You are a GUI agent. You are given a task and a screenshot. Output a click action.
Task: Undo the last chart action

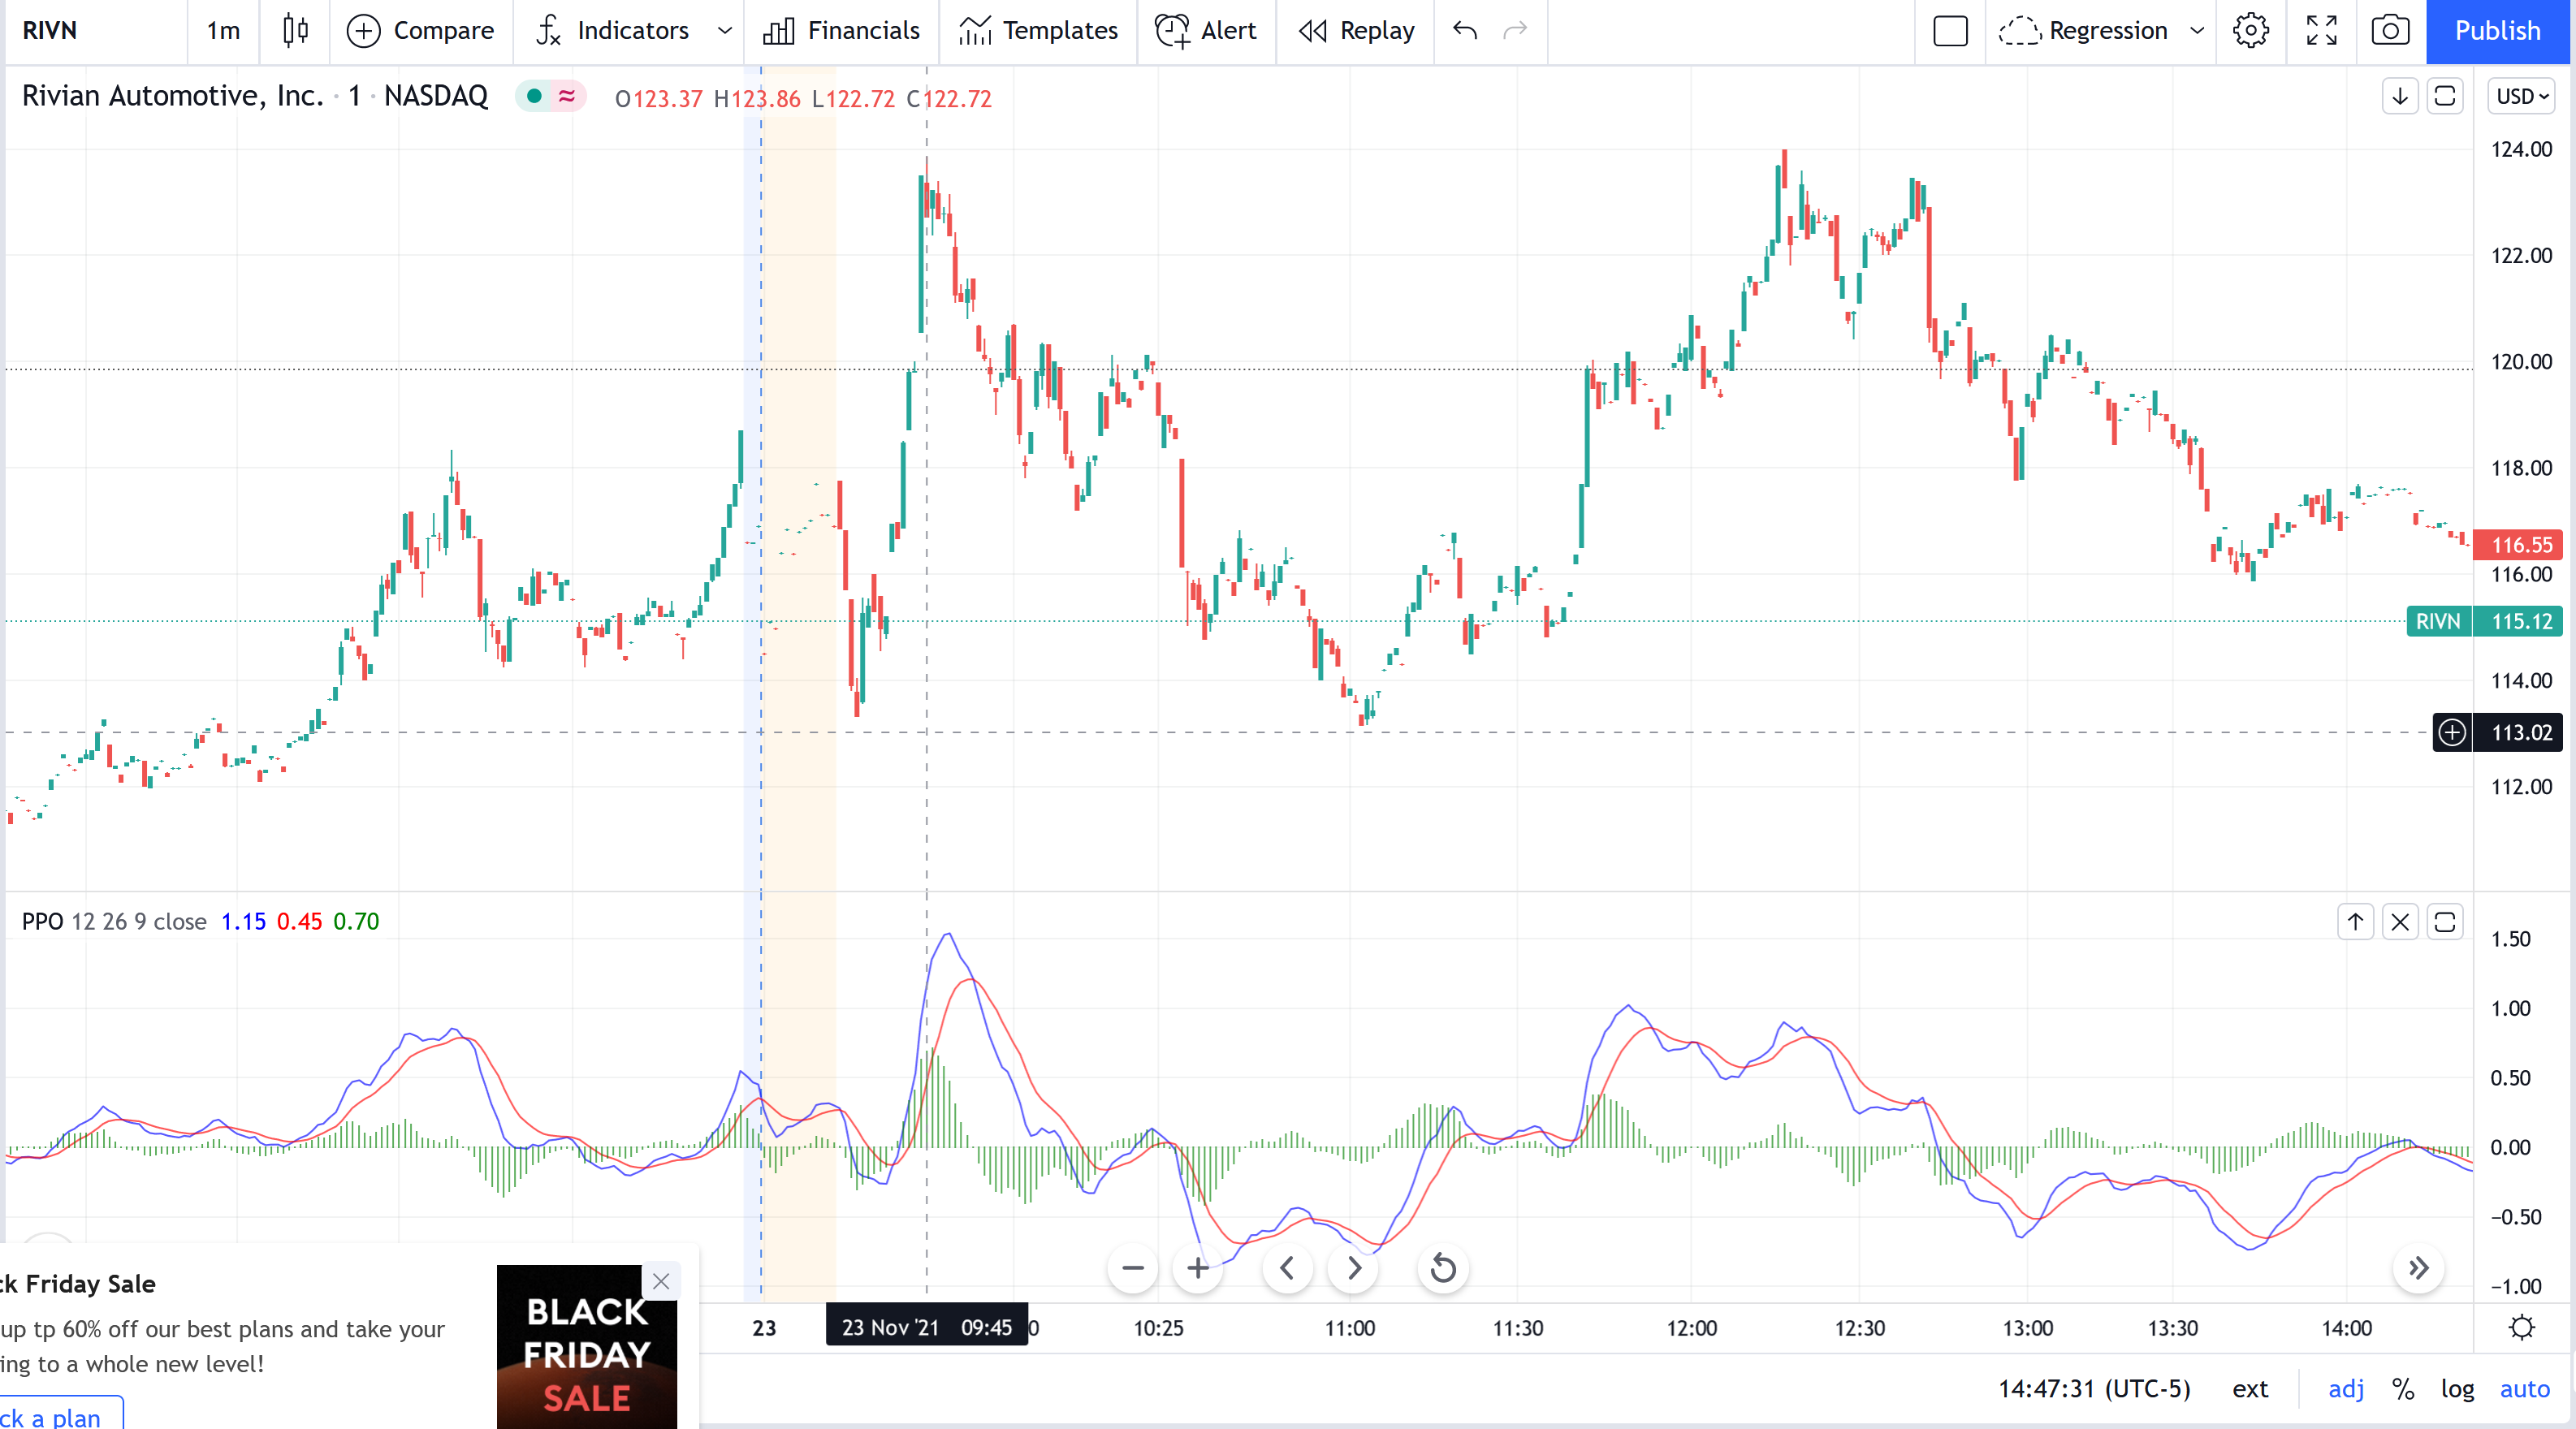[1465, 31]
